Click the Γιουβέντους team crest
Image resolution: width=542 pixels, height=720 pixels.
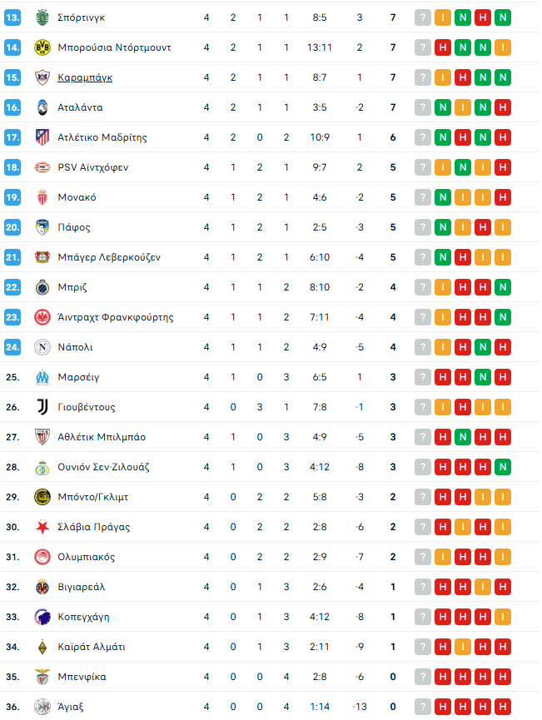(x=42, y=407)
